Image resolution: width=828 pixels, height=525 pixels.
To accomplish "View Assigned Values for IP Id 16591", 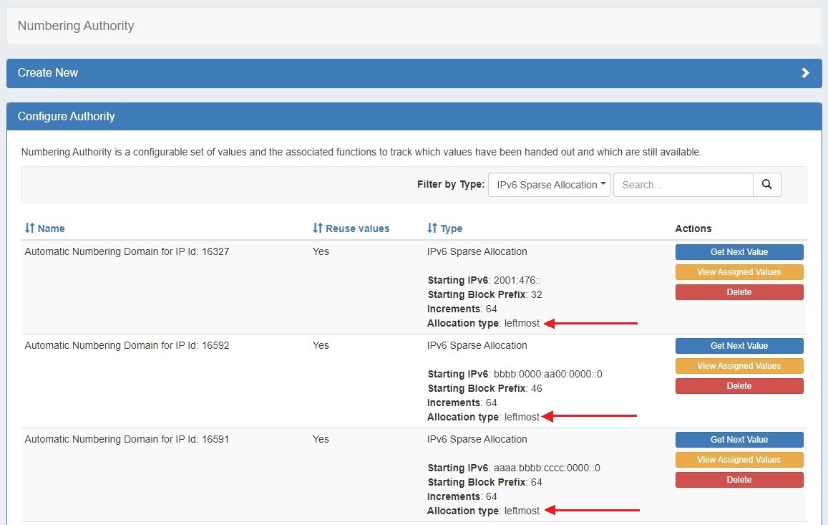I will click(739, 460).
